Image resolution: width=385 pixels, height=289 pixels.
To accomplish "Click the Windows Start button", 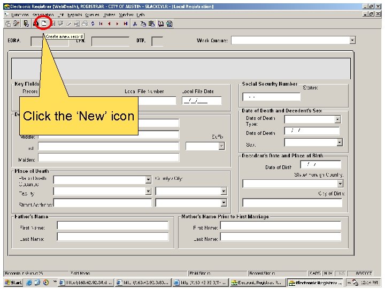I will click(x=13, y=283).
